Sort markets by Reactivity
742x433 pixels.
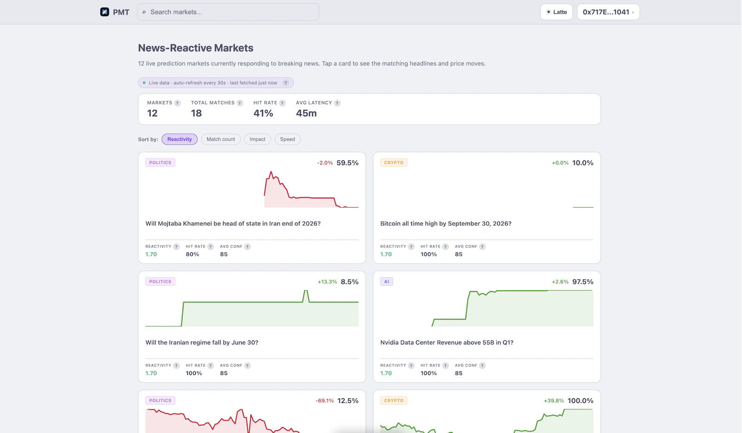179,139
